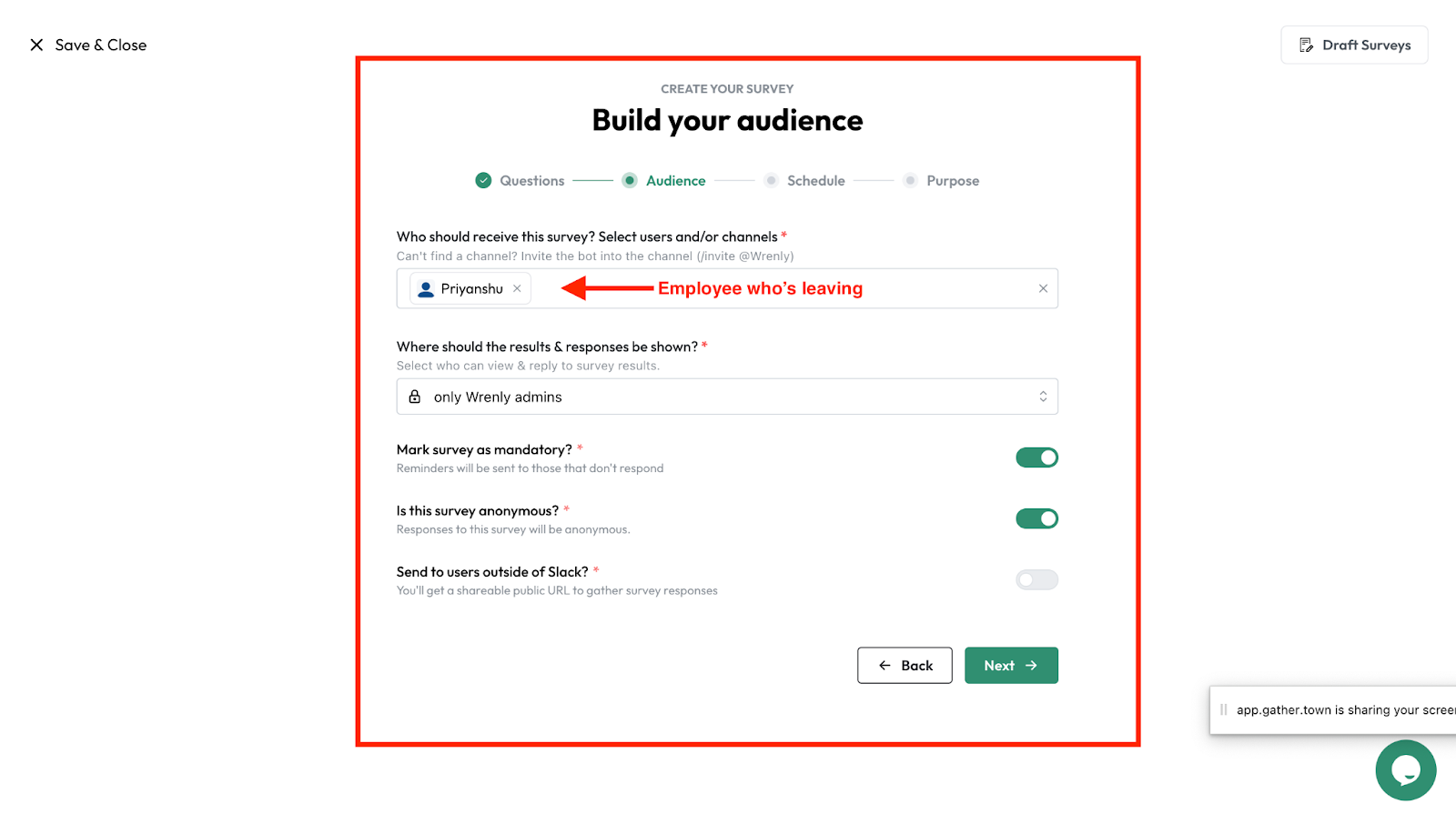
Task: Click the lock icon in results dropdown
Action: (415, 397)
